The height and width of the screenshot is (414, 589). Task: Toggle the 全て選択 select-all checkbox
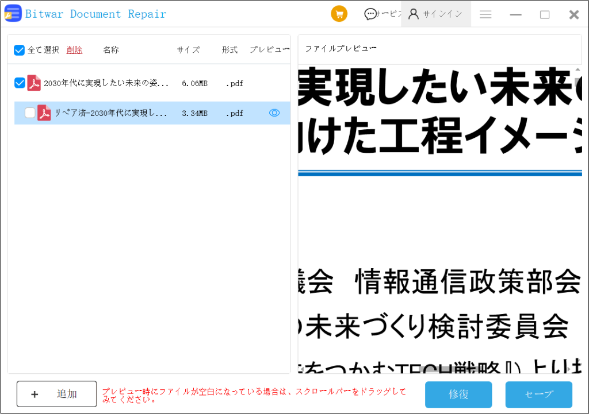[20, 50]
